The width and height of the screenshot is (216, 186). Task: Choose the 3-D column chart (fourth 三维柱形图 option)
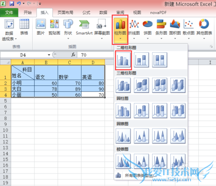[178, 85]
